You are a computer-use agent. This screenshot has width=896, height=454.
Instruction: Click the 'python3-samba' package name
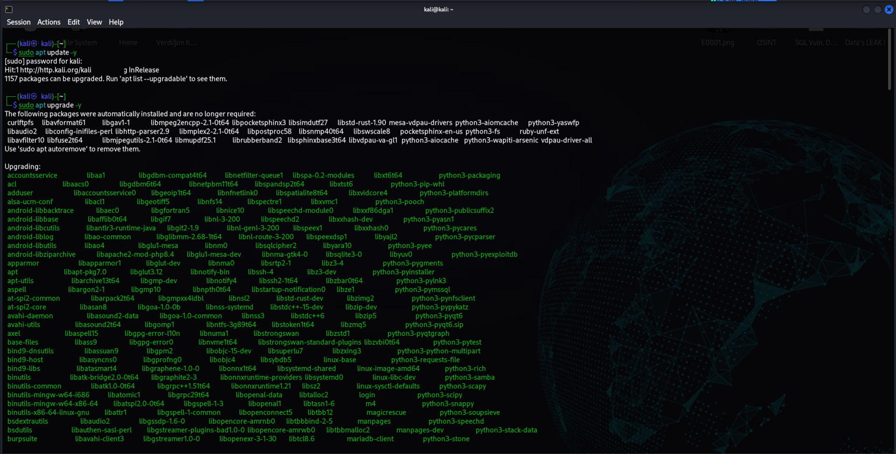470,377
